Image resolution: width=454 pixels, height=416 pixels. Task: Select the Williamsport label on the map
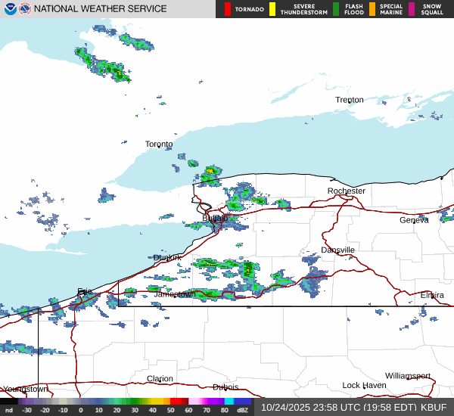point(407,376)
